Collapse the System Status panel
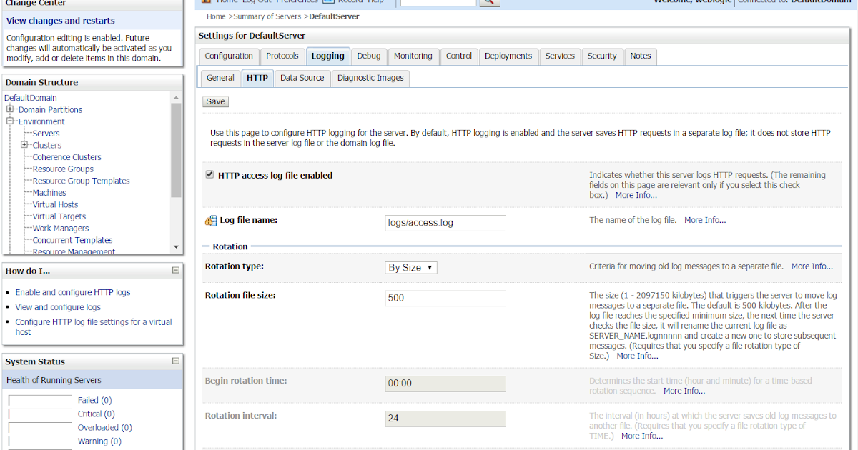The height and width of the screenshot is (450, 858). pyautogui.click(x=175, y=361)
